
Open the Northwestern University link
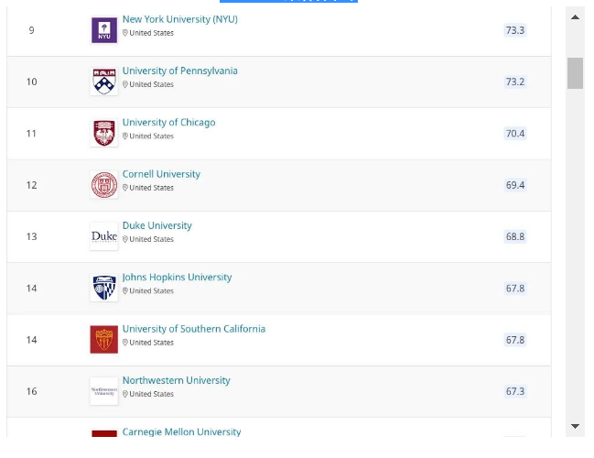[176, 380]
